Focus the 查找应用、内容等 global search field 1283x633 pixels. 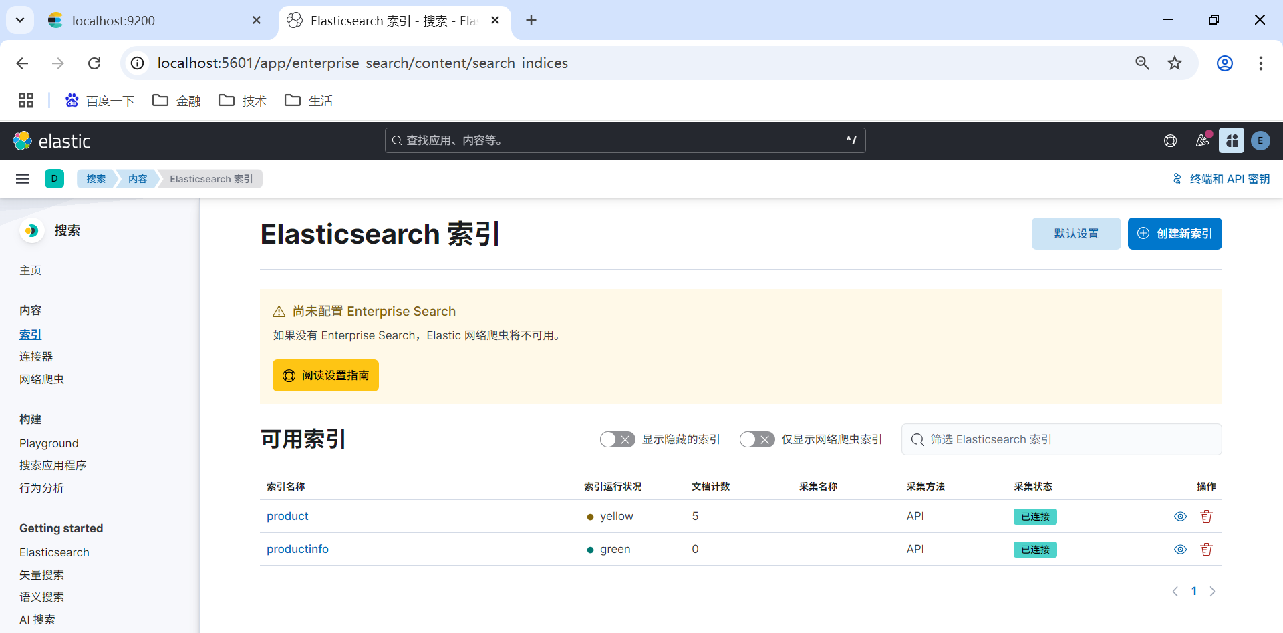(625, 140)
